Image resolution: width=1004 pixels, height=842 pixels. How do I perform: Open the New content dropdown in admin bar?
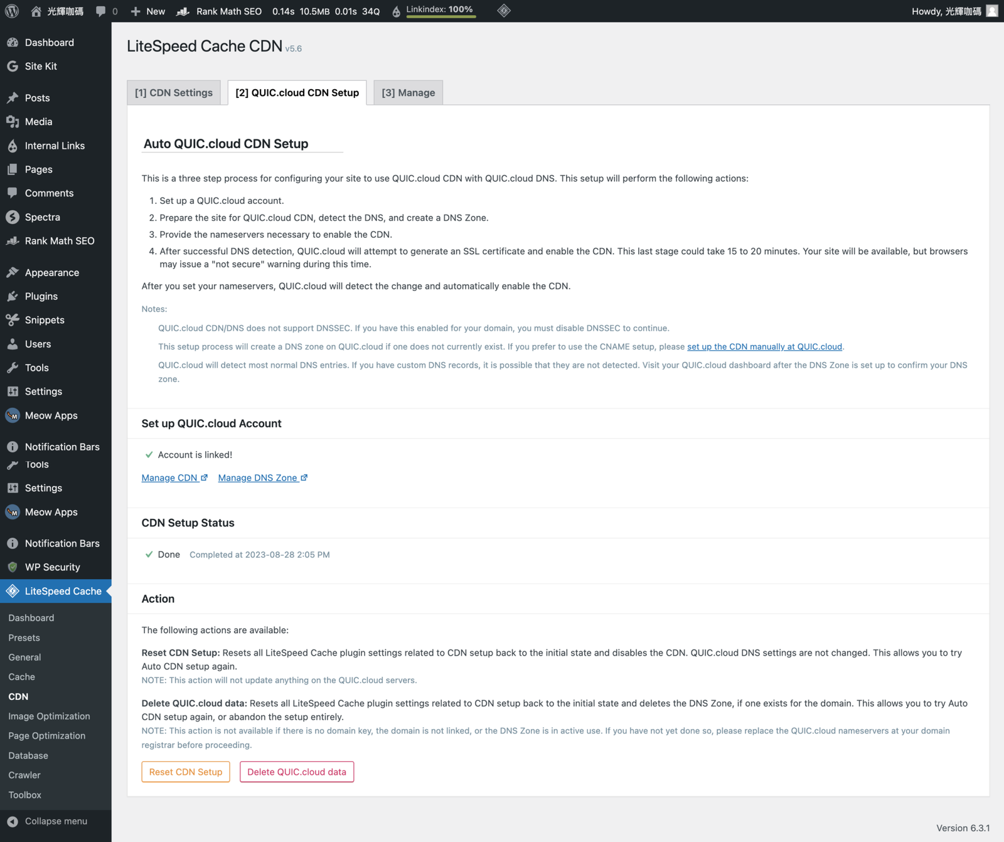[148, 11]
